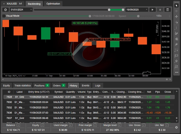Stop the backtest with stop button
The width and height of the screenshot is (181, 134).
(160, 10)
